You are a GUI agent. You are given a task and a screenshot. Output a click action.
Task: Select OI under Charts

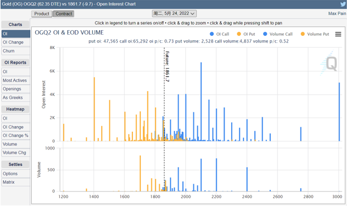(x=16, y=33)
